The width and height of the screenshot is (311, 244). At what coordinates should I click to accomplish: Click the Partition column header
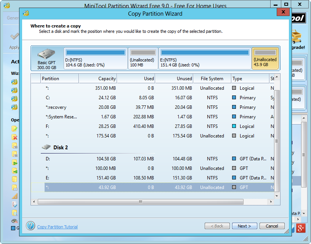(60, 79)
